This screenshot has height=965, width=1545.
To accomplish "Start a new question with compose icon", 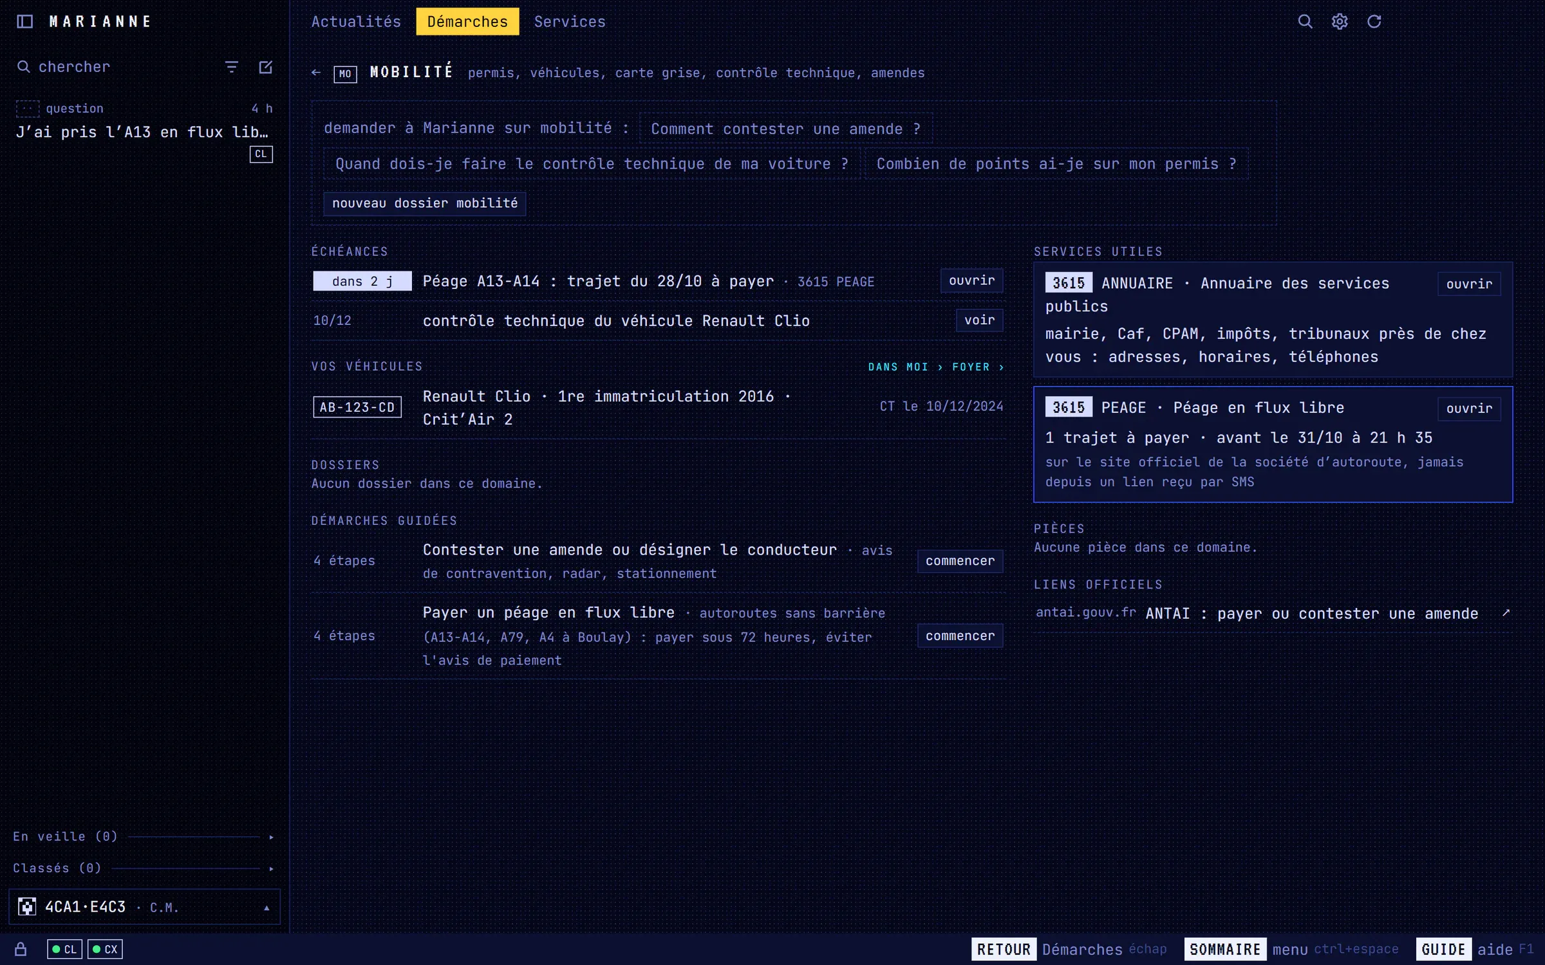I will (265, 67).
